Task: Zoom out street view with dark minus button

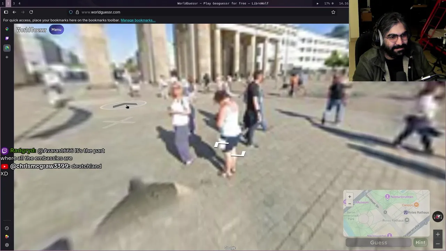Action: click(438, 244)
